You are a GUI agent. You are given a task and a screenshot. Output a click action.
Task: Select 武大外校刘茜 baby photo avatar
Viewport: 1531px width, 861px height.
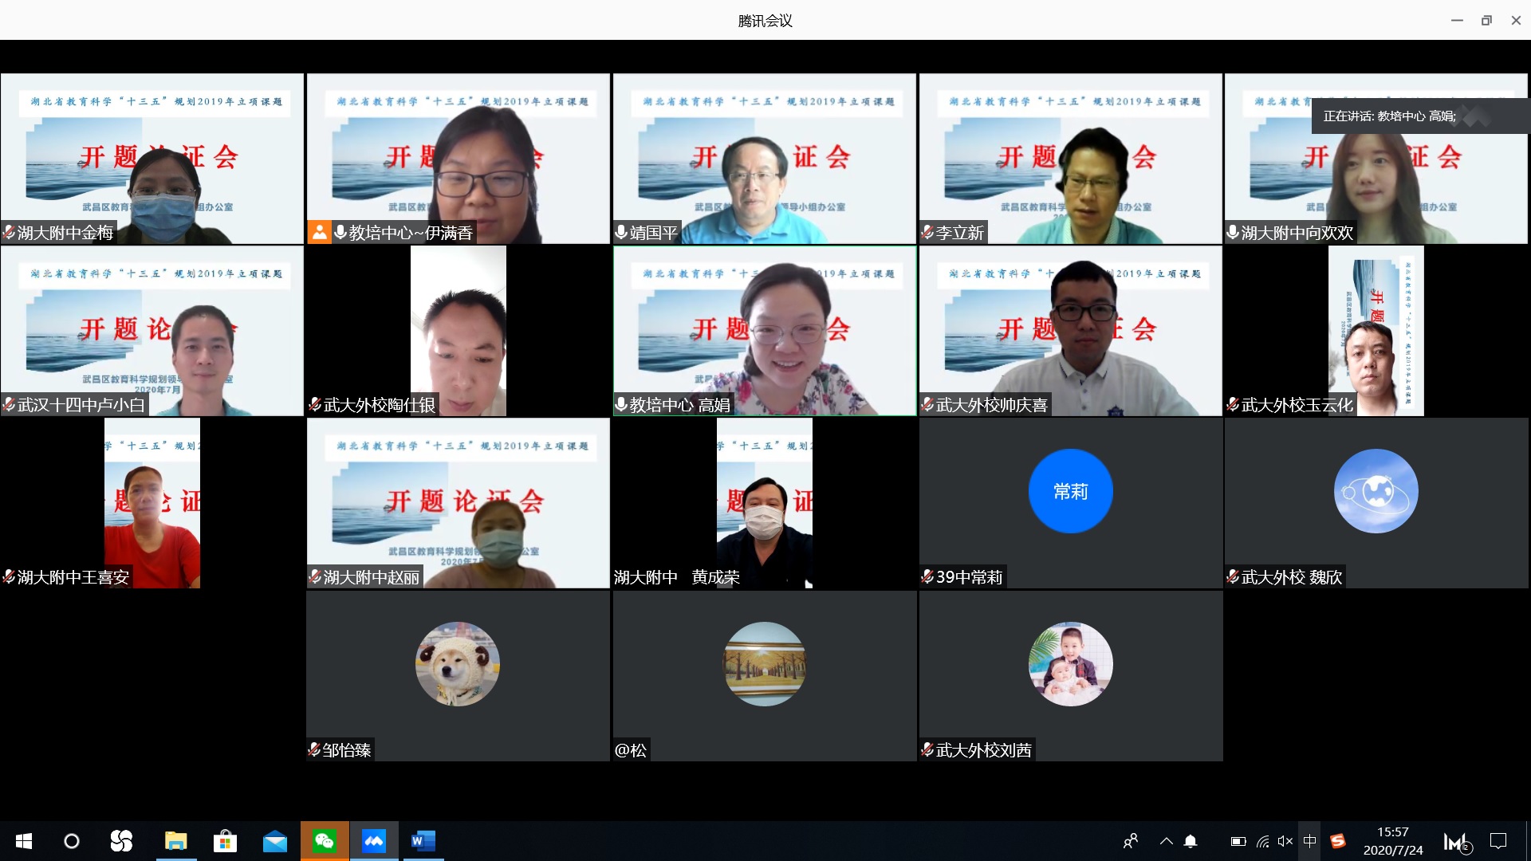click(1070, 663)
